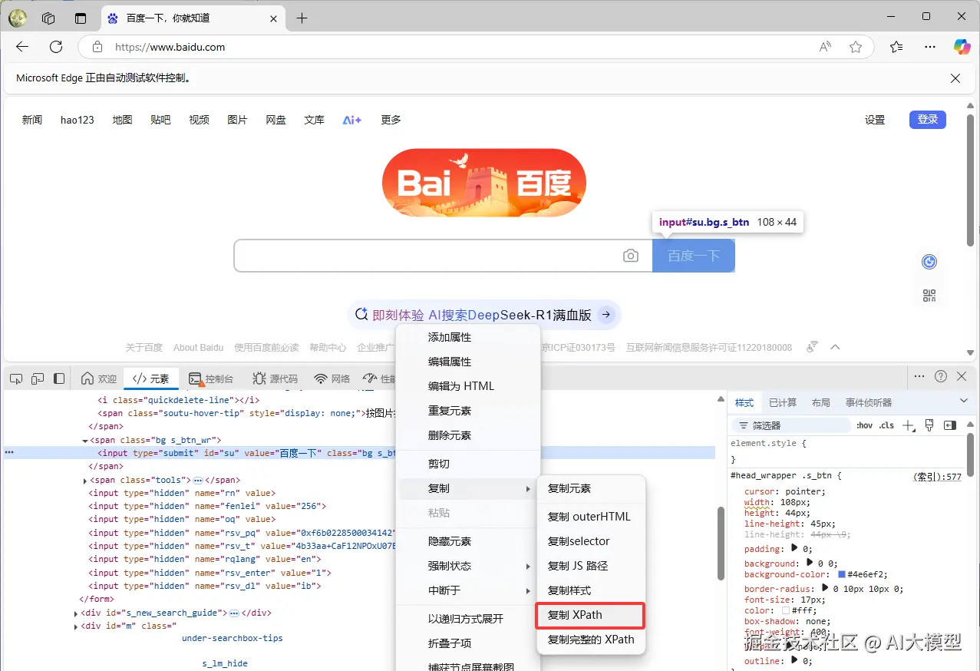Expand the padding shorthand triangle
This screenshot has width=980, height=671.
pos(794,549)
